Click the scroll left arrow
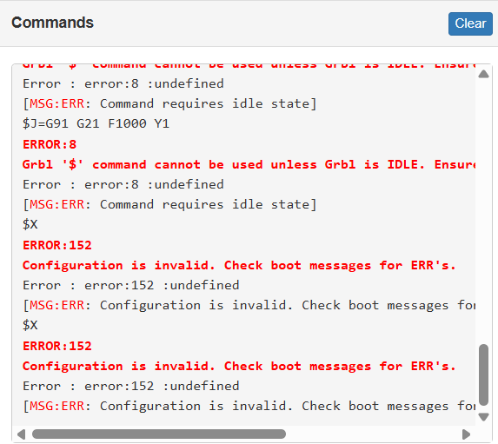The height and width of the screenshot is (444, 498). [x=21, y=434]
